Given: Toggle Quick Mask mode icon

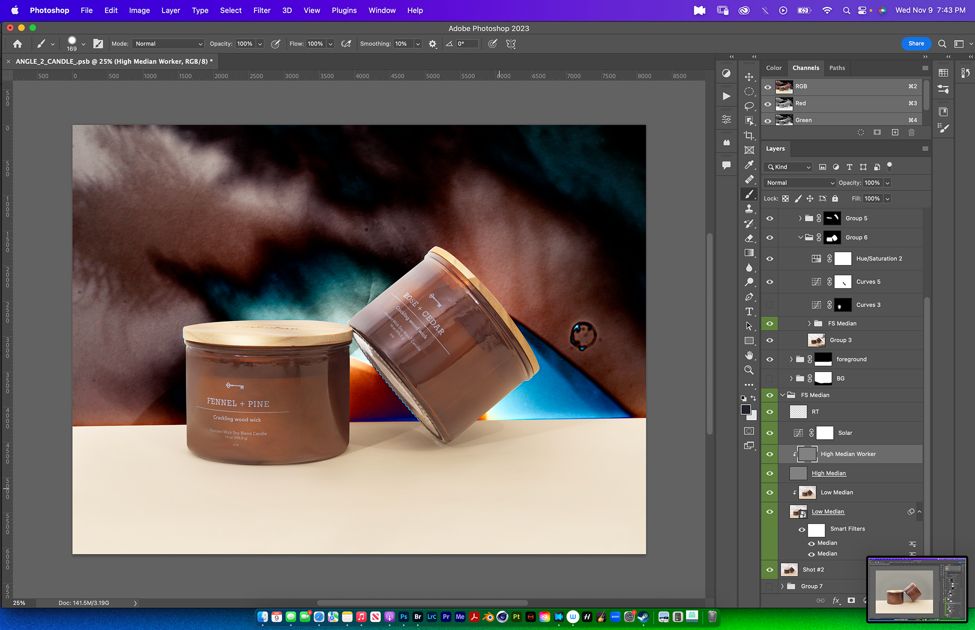Looking at the screenshot, I should (x=749, y=431).
